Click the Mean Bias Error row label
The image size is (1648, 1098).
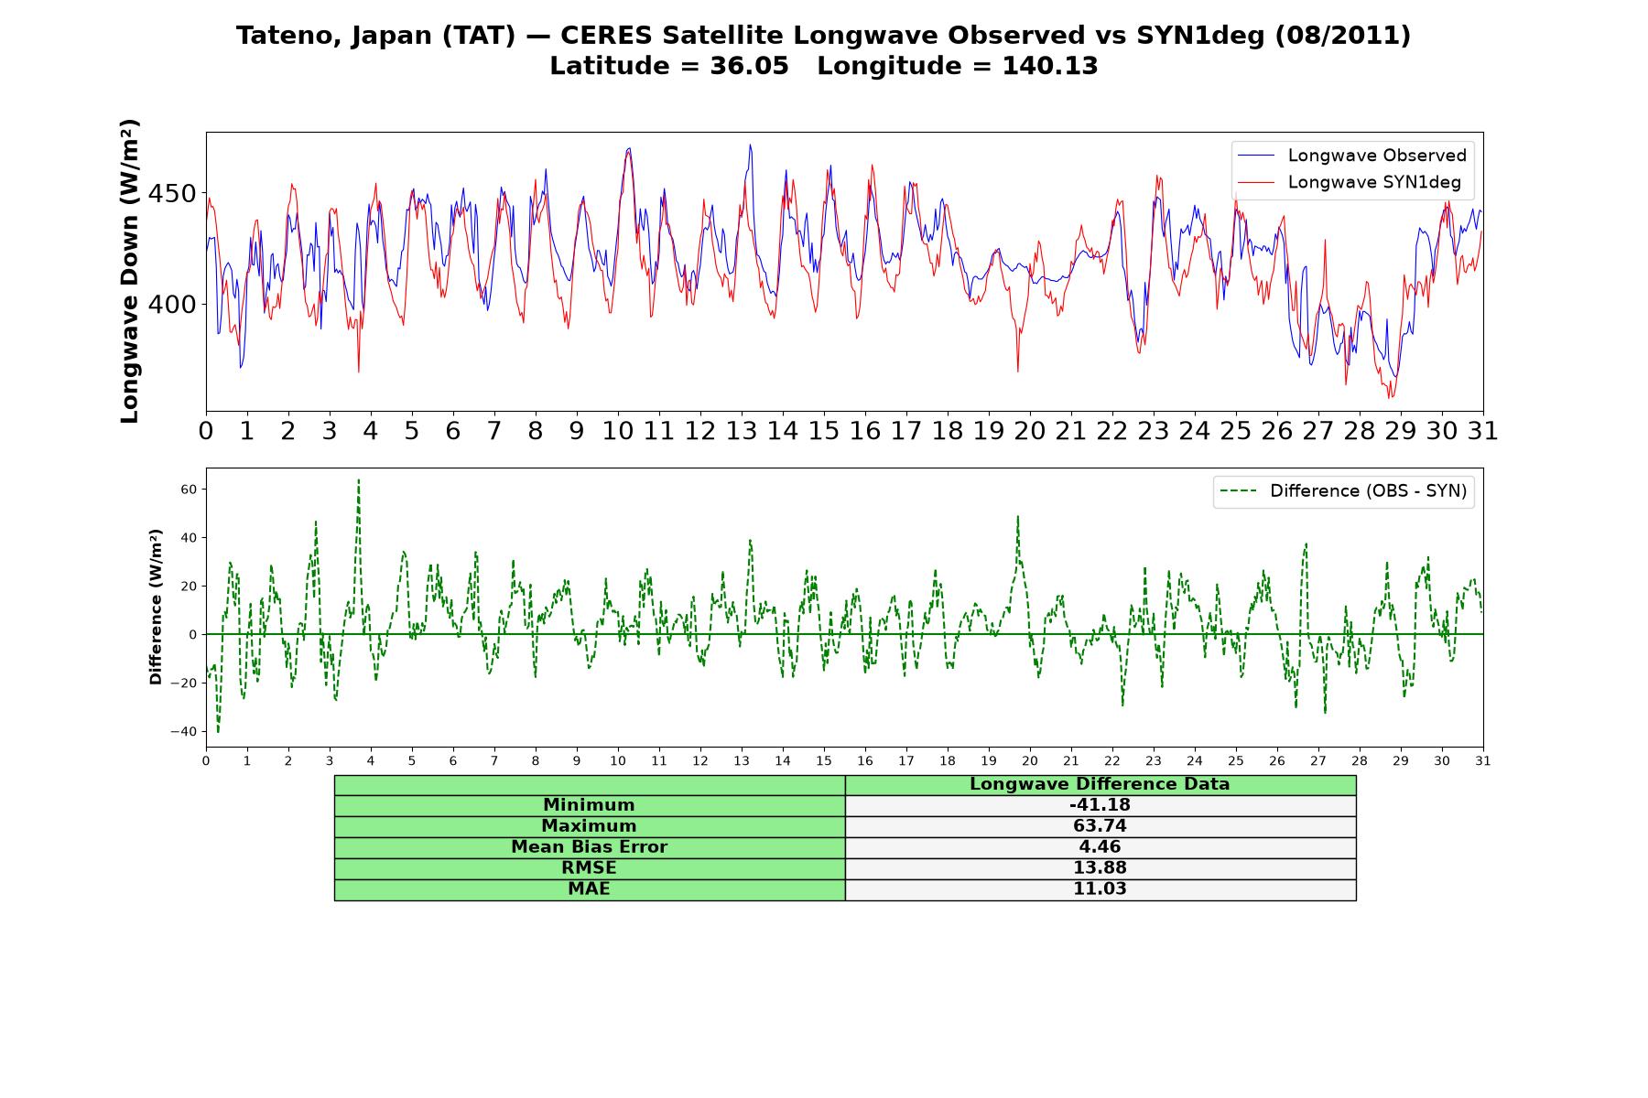click(590, 847)
